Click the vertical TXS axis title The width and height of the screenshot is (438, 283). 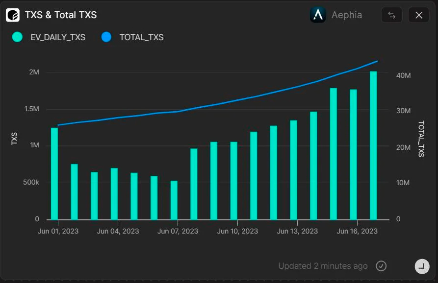click(14, 139)
